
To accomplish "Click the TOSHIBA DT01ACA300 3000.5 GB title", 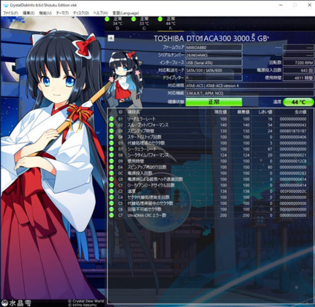I will click(x=211, y=38).
